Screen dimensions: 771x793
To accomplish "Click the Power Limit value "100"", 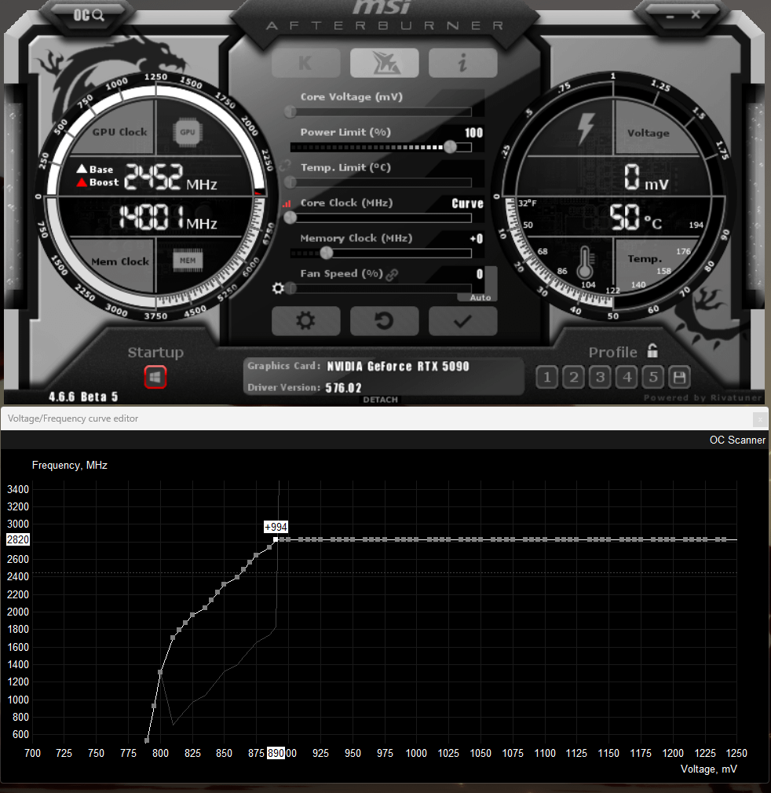I will point(473,133).
